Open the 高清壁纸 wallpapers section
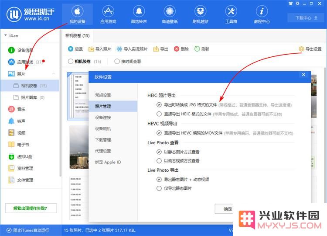 click(x=170, y=14)
